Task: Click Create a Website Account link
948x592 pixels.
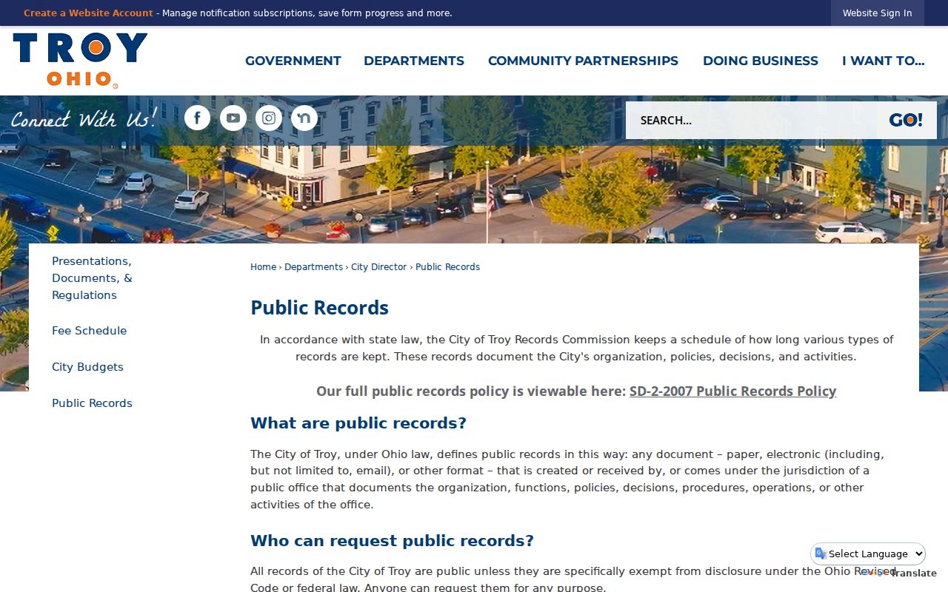Action: click(88, 13)
